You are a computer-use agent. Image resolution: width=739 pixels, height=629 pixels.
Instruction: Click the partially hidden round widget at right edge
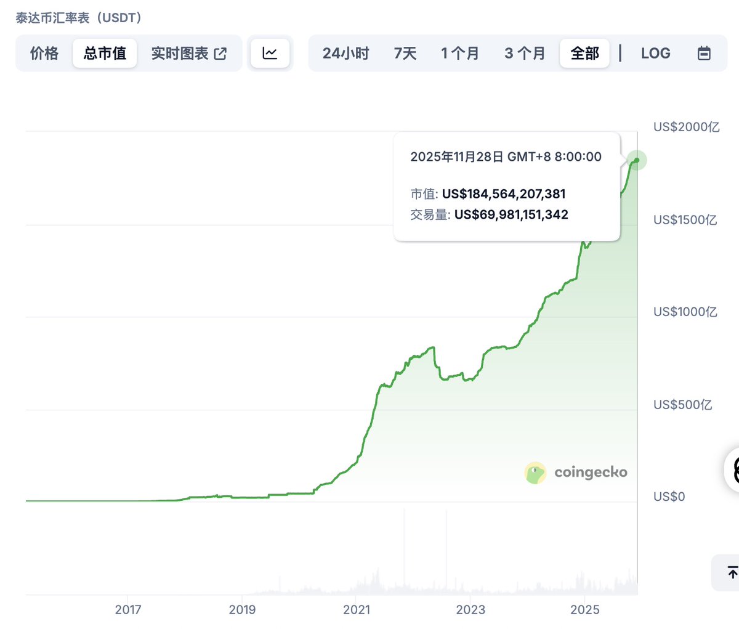(x=733, y=470)
